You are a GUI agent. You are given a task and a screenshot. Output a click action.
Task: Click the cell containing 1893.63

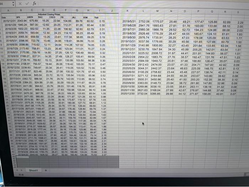158,25
